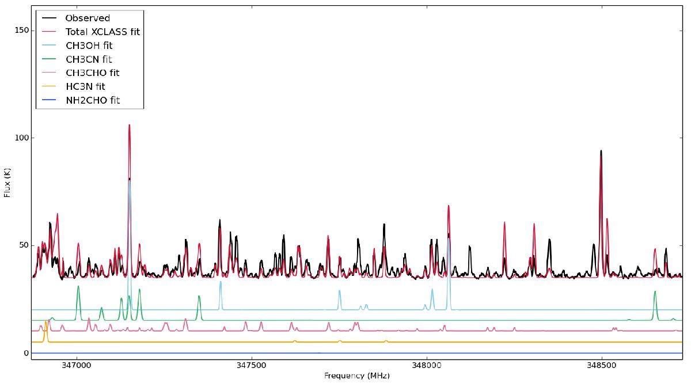691x383 pixels.
Task: Select the 'CH3CN fit' legend label
Action: click(x=90, y=60)
